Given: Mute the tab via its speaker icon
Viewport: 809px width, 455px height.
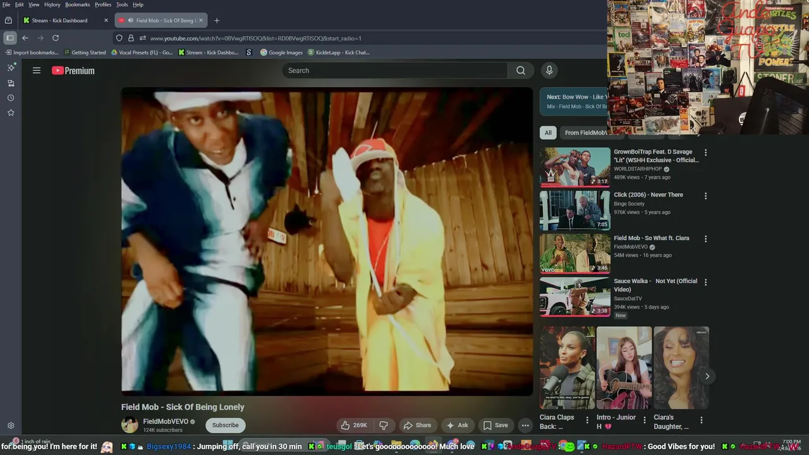Looking at the screenshot, I should click(x=130, y=20).
